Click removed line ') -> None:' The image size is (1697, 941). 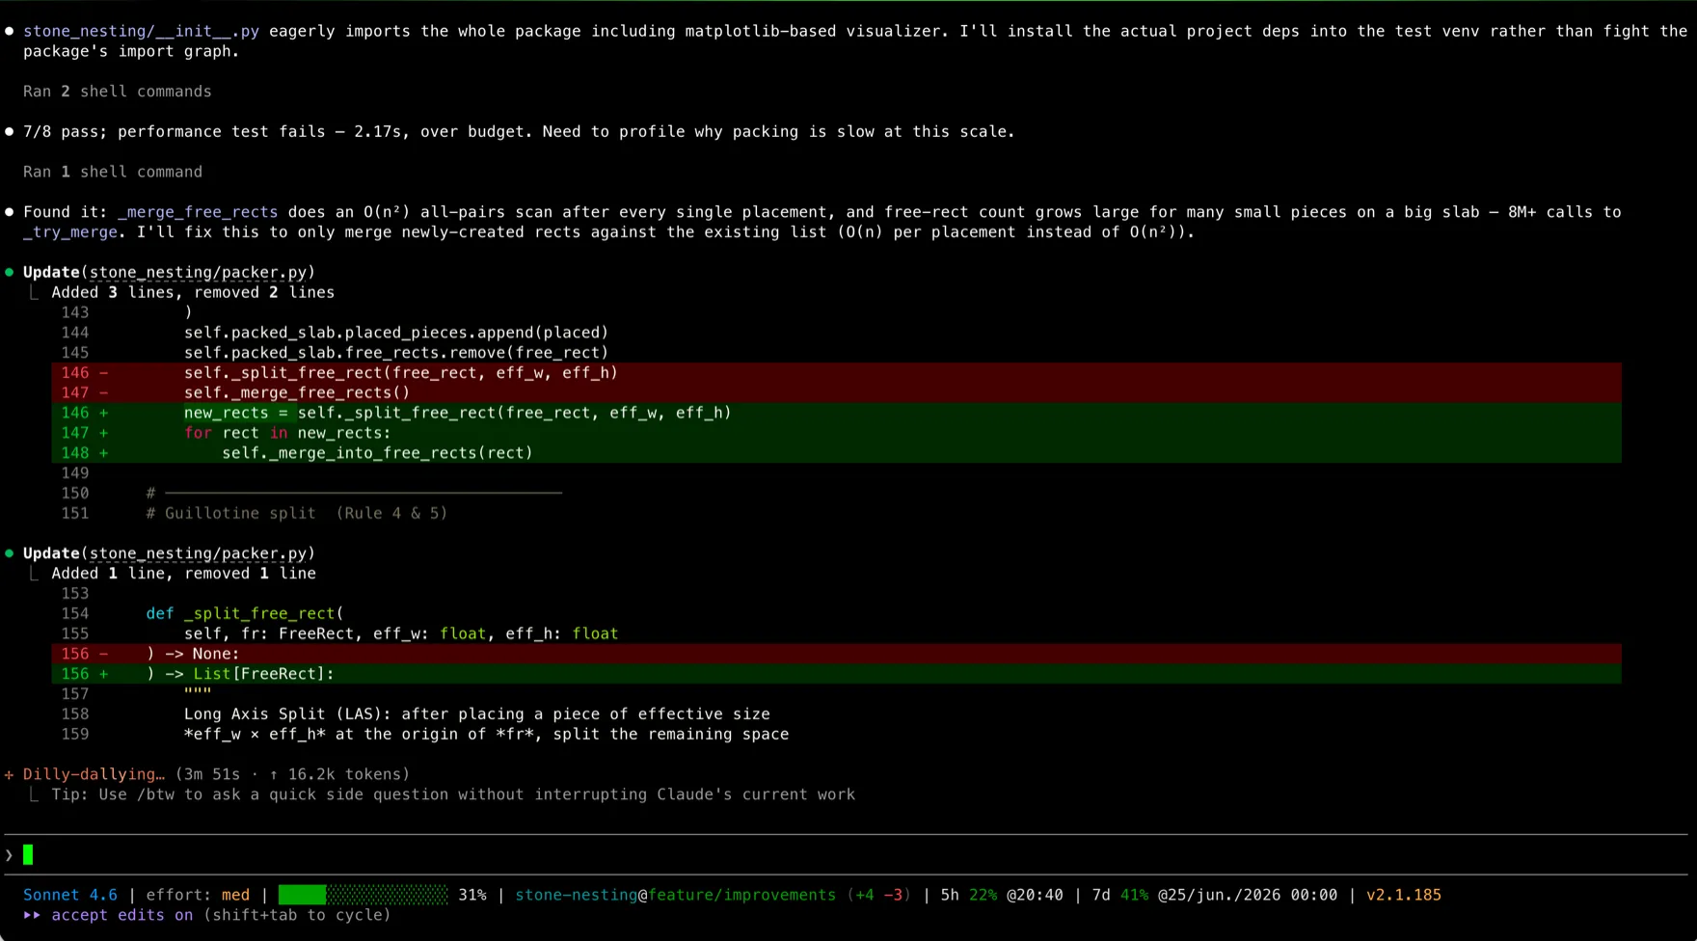tap(837, 654)
